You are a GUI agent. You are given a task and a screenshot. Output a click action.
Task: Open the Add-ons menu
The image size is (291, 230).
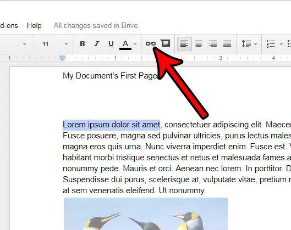9,26
